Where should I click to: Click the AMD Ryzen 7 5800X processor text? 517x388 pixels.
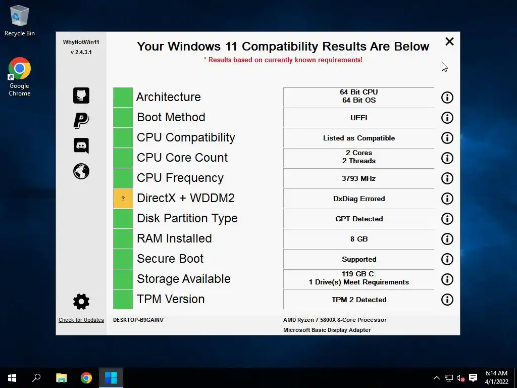tap(335, 320)
